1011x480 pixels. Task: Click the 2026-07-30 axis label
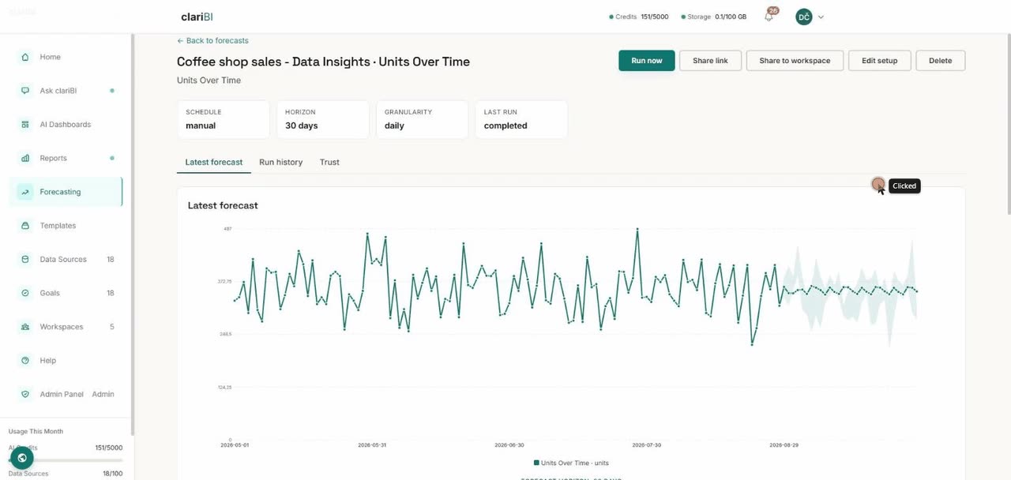[648, 445]
